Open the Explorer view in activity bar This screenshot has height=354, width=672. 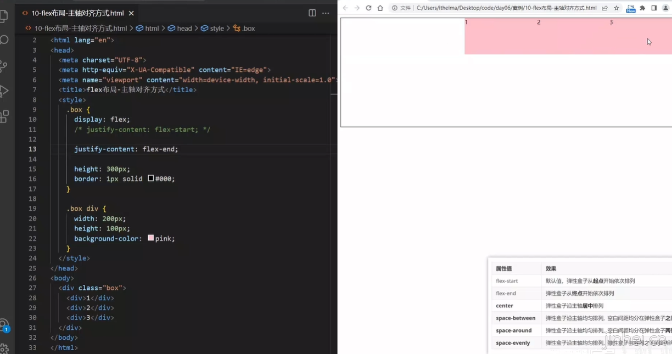pos(4,16)
